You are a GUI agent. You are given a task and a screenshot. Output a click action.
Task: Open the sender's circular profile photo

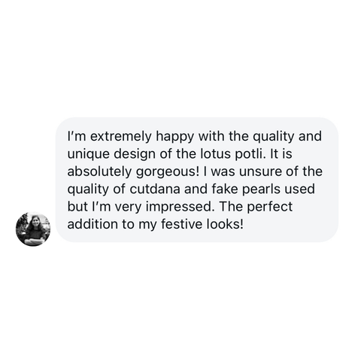point(33,229)
